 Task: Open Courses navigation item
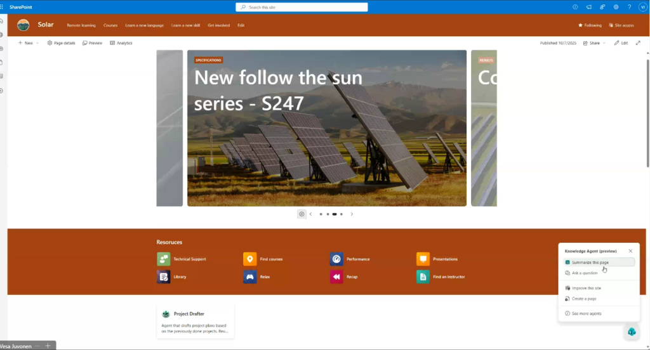tap(110, 25)
